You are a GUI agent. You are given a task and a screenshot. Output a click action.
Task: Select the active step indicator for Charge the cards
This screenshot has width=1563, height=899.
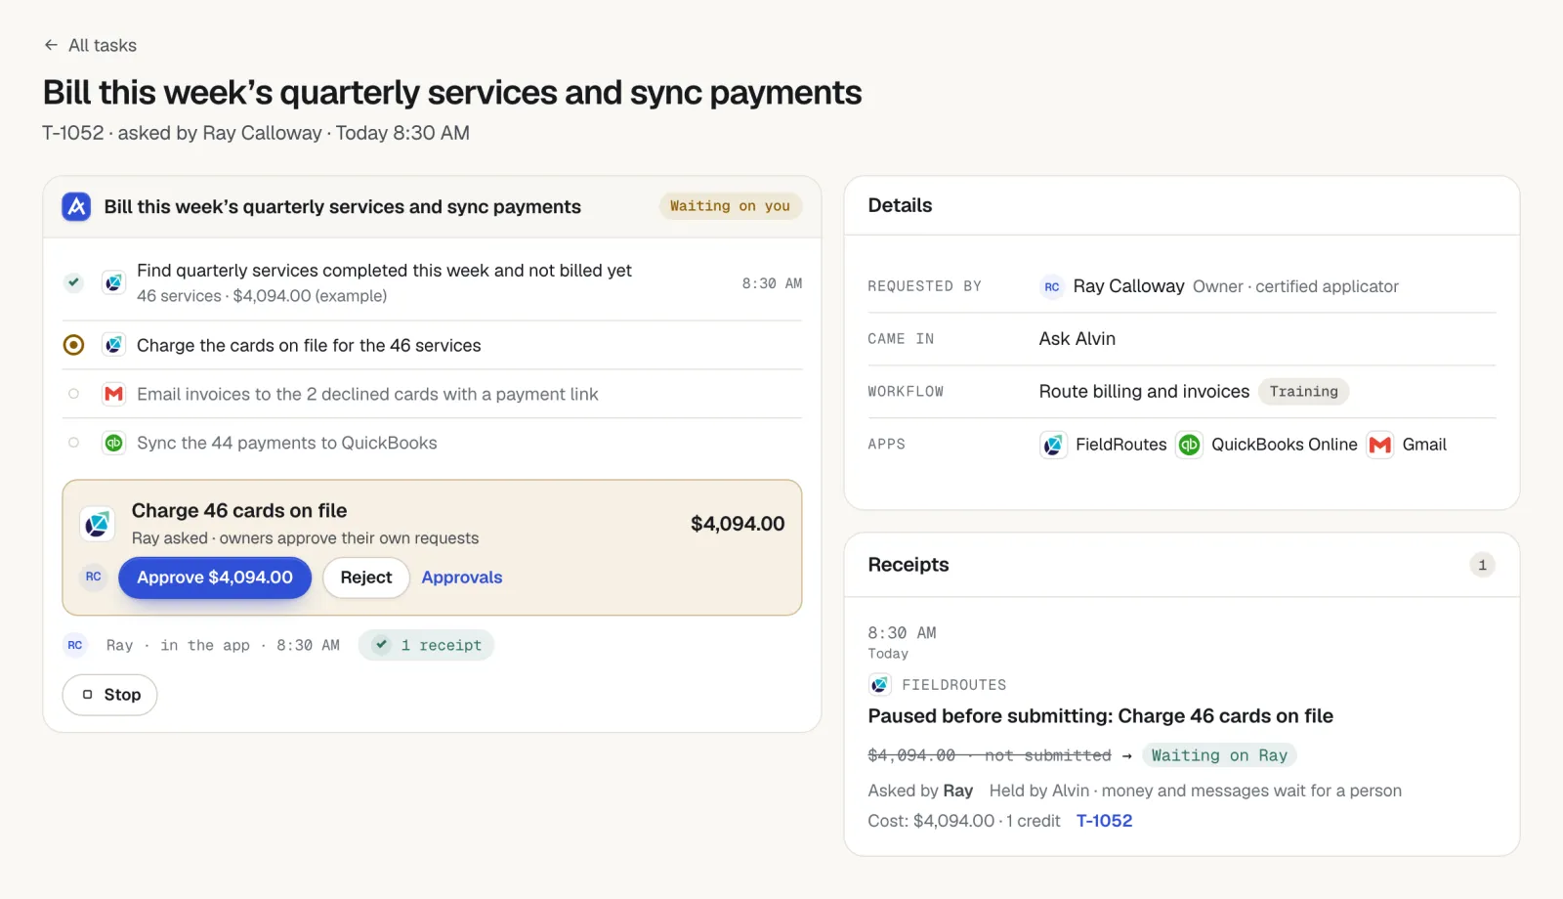tap(73, 345)
